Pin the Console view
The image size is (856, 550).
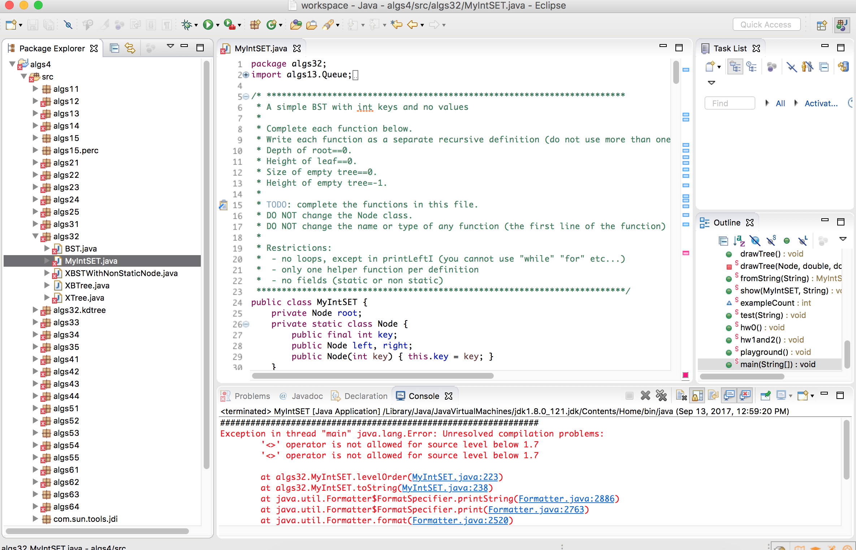[766, 395]
